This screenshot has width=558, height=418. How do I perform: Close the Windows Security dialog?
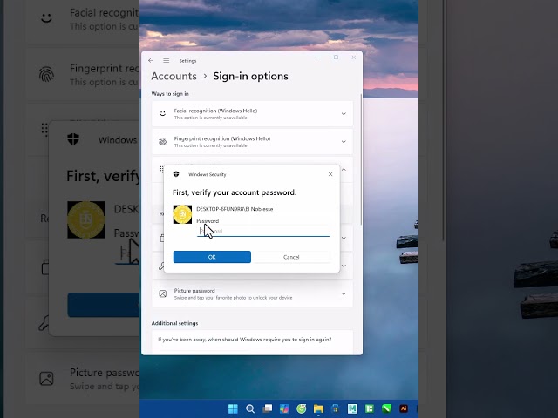click(330, 174)
